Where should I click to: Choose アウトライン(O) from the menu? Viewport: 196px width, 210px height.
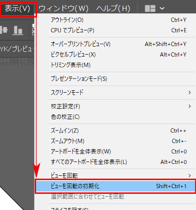tap(122, 20)
